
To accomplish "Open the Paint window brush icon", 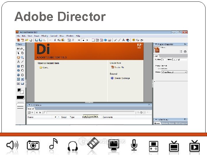I will click(115, 40).
